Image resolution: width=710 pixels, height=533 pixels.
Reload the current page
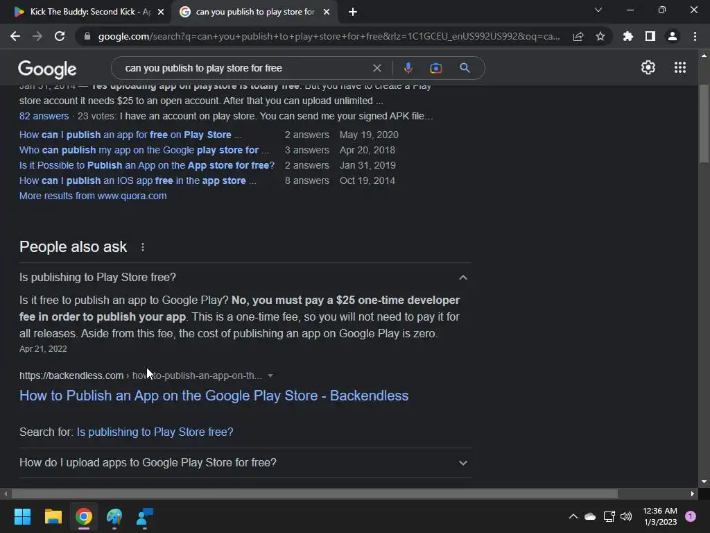pos(60,36)
